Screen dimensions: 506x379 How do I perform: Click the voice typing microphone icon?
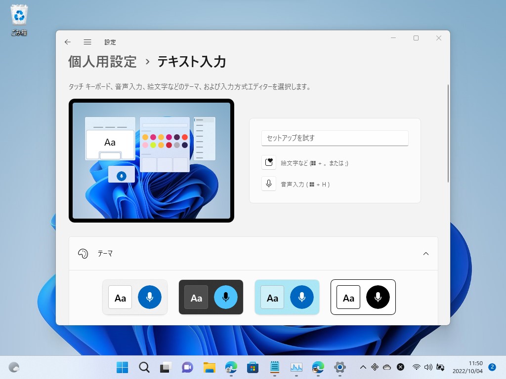pos(269,183)
